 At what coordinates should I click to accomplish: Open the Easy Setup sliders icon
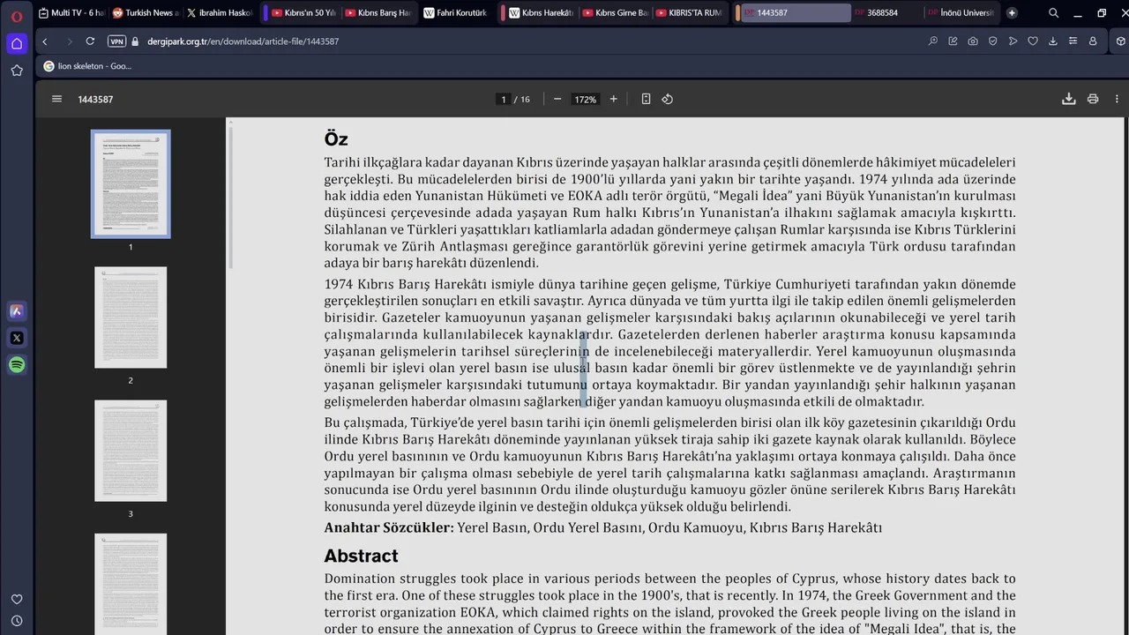point(1073,41)
